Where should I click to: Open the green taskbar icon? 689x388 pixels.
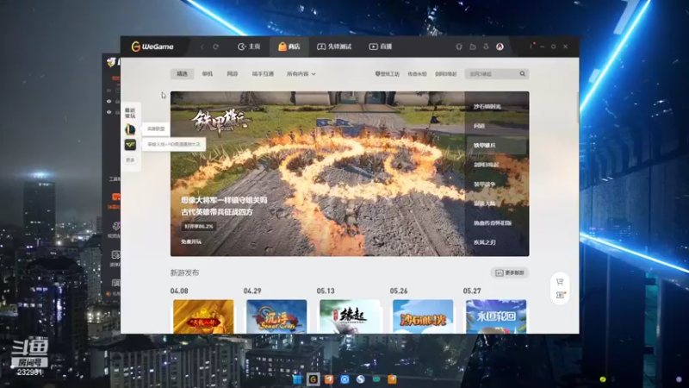(376, 379)
